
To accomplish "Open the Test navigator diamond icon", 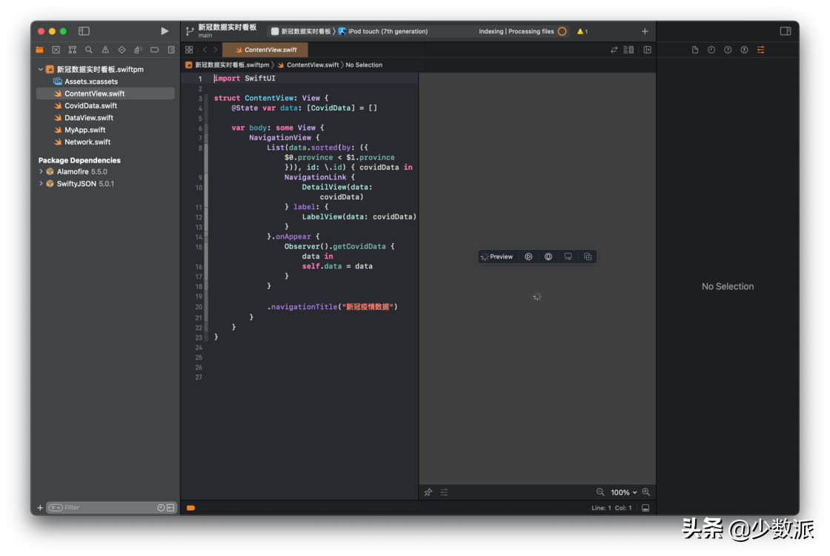I will [x=122, y=50].
